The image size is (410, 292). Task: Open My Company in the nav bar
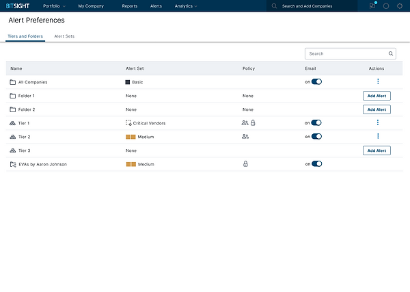pyautogui.click(x=91, y=6)
